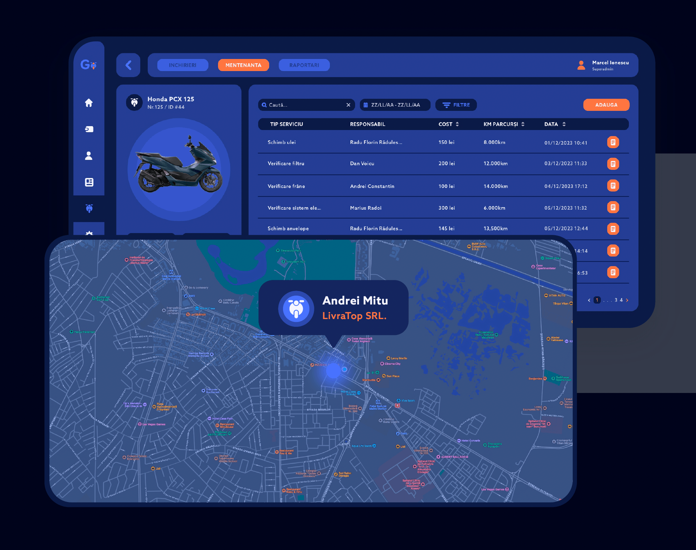Click the Andrei Mitu name on map popup
Viewport: 696px width, 550px height.
[355, 301]
